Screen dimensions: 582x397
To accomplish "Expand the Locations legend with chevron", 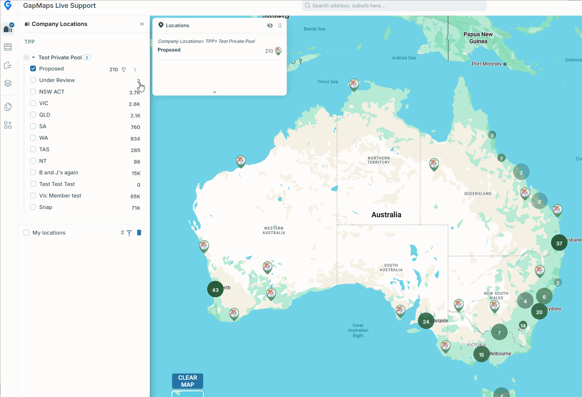I will (215, 92).
